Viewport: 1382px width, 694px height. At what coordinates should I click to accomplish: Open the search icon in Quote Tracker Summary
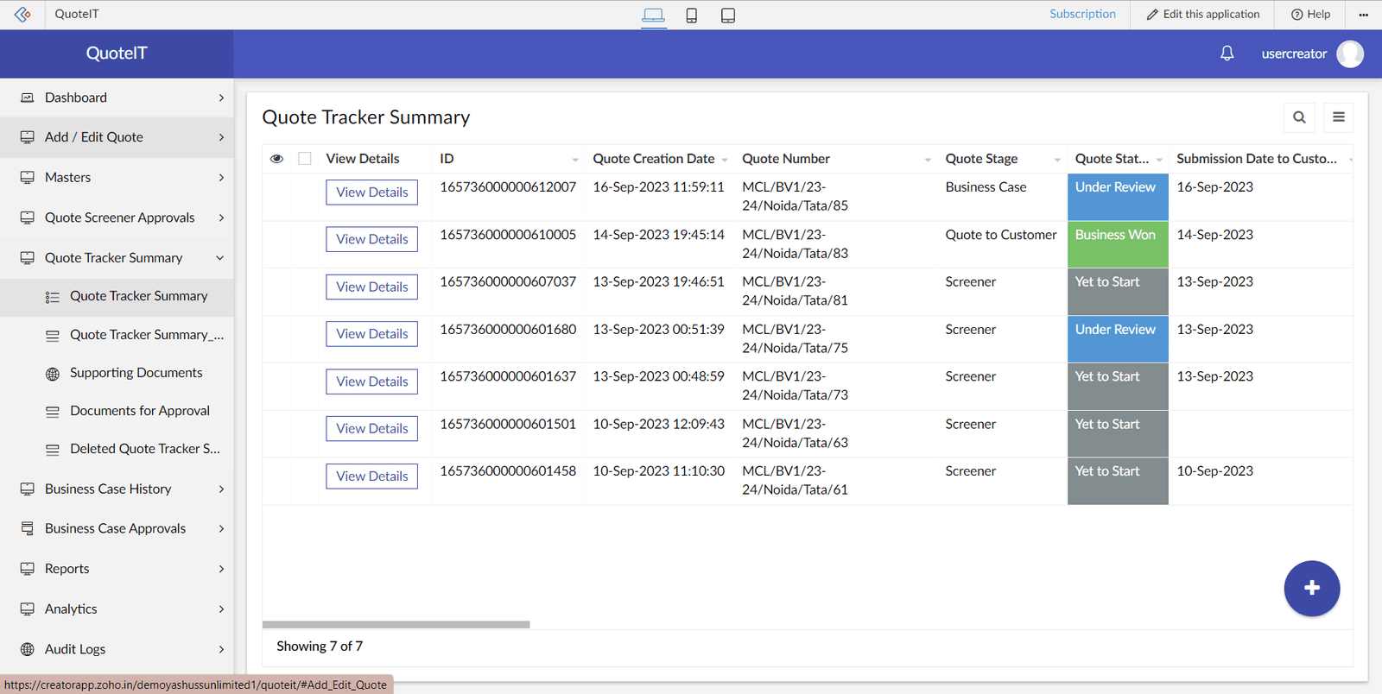point(1299,117)
